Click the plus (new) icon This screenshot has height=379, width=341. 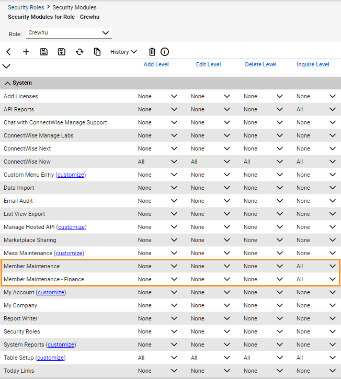[x=26, y=52]
